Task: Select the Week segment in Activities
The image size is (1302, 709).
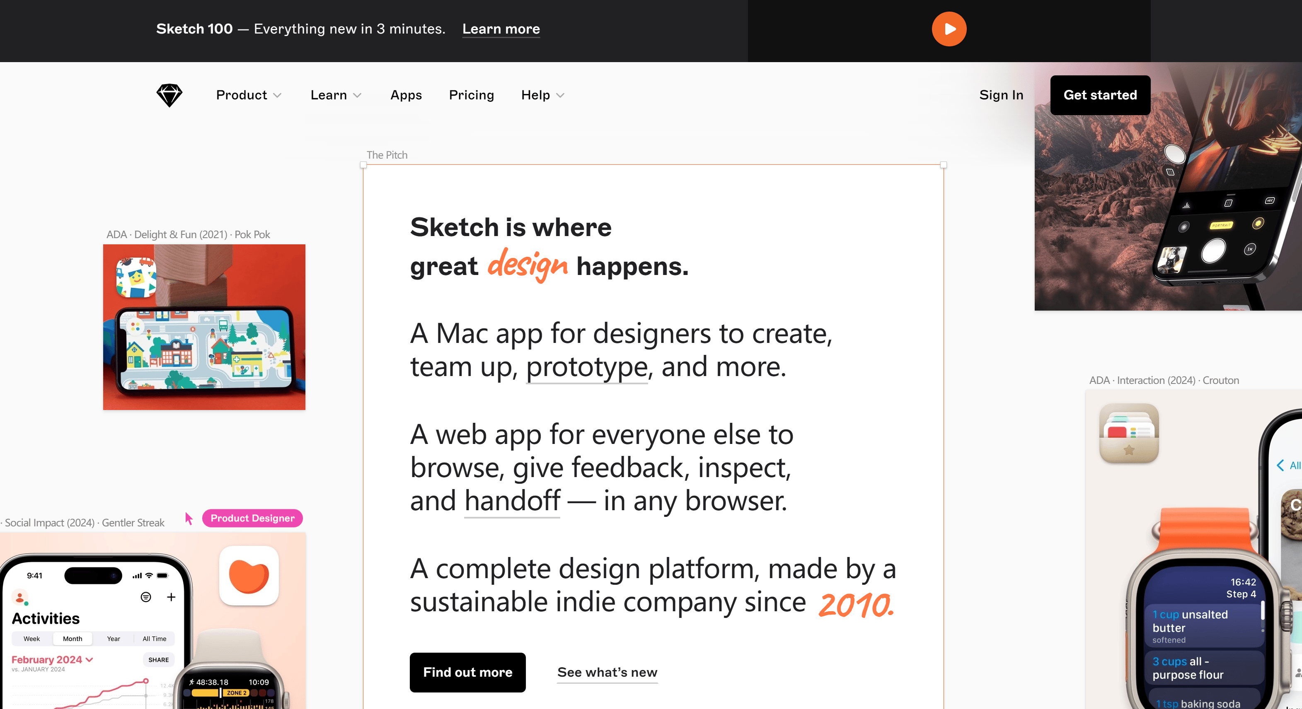Action: click(x=31, y=639)
